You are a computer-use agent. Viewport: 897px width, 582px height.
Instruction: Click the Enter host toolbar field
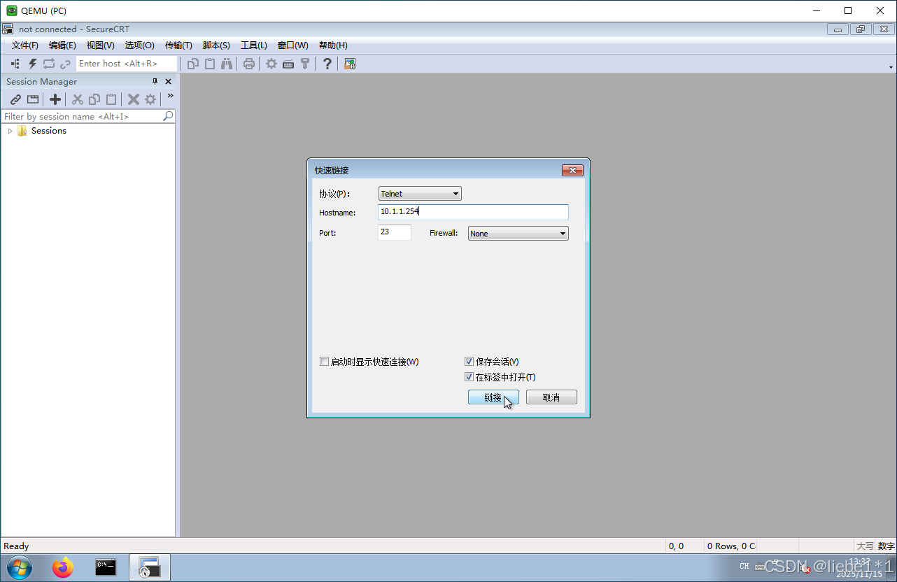click(127, 64)
